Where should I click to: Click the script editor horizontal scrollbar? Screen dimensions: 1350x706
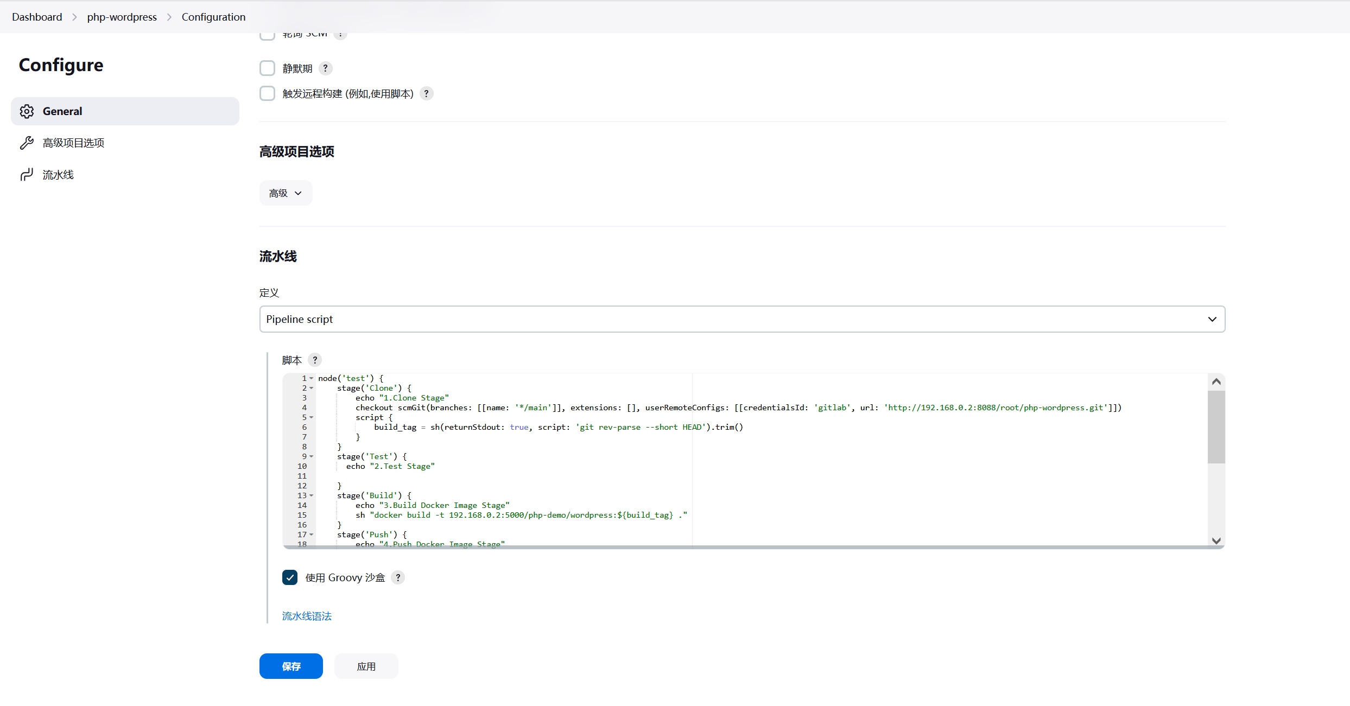click(x=753, y=547)
